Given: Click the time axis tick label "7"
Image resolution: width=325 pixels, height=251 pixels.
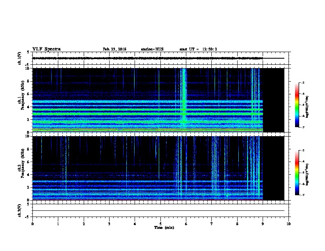Looking at the screenshot, I should (212, 224).
